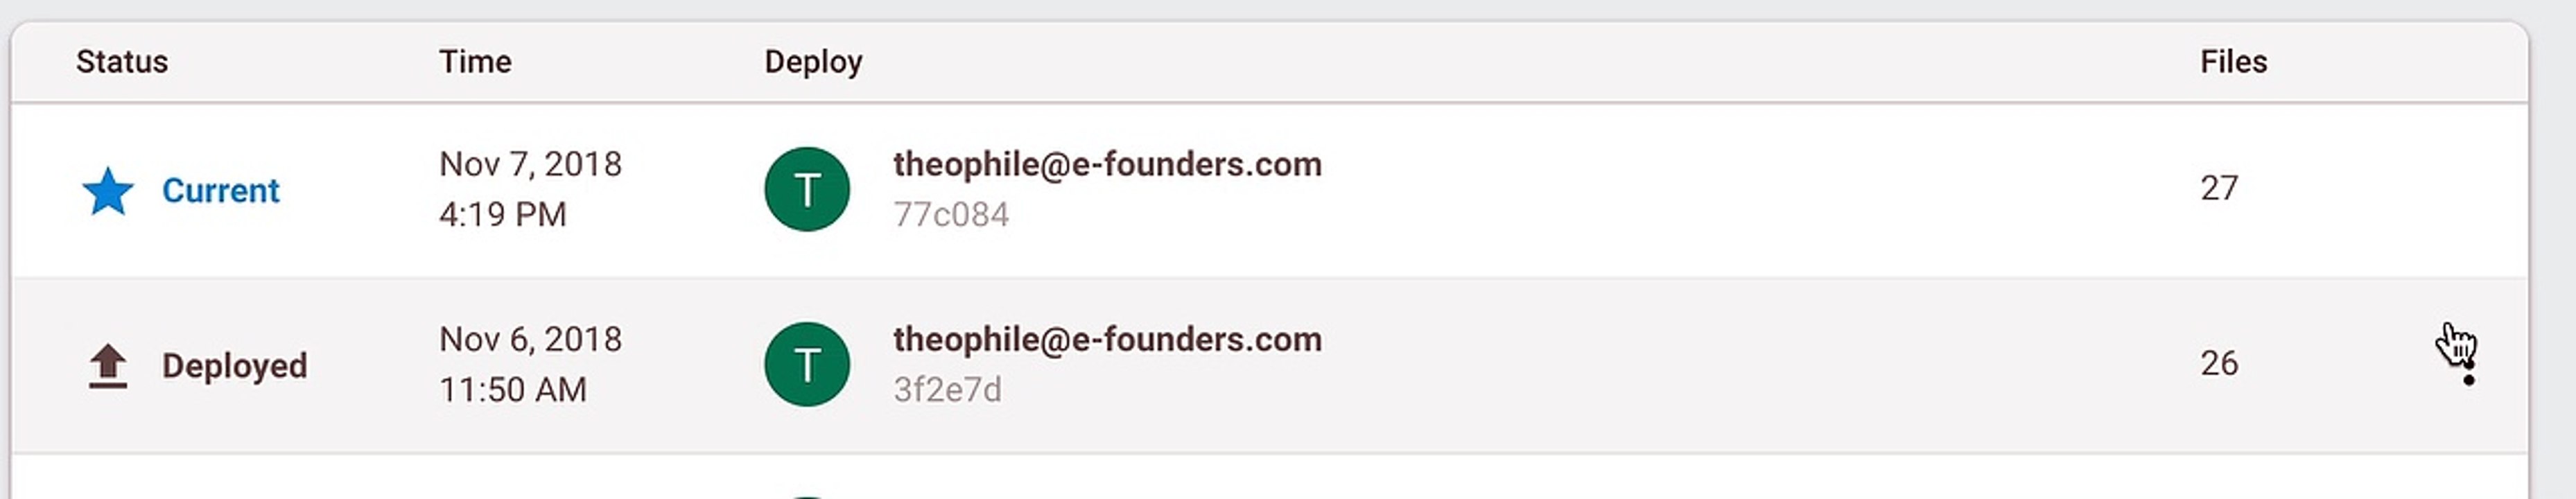2576x499 pixels.
Task: Click the file count 27
Action: pos(2219,188)
